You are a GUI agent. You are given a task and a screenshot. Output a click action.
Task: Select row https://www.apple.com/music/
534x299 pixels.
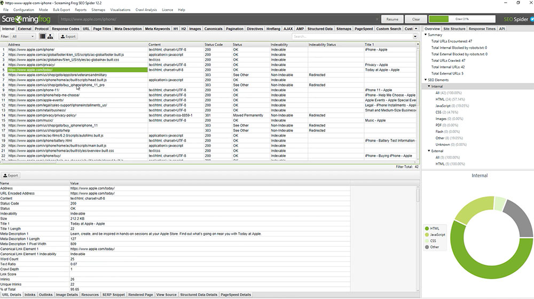coord(208,120)
